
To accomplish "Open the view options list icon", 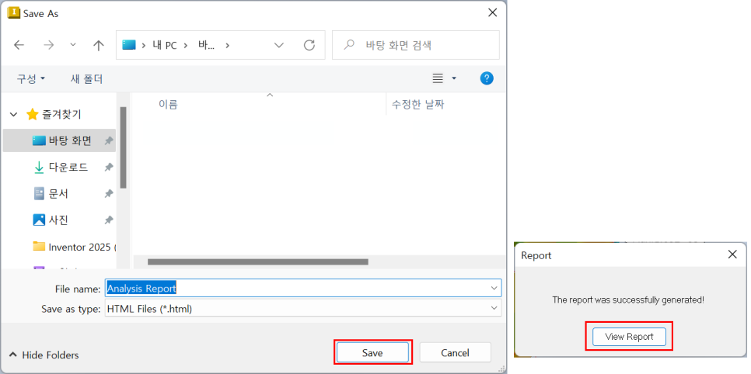I will click(x=438, y=78).
